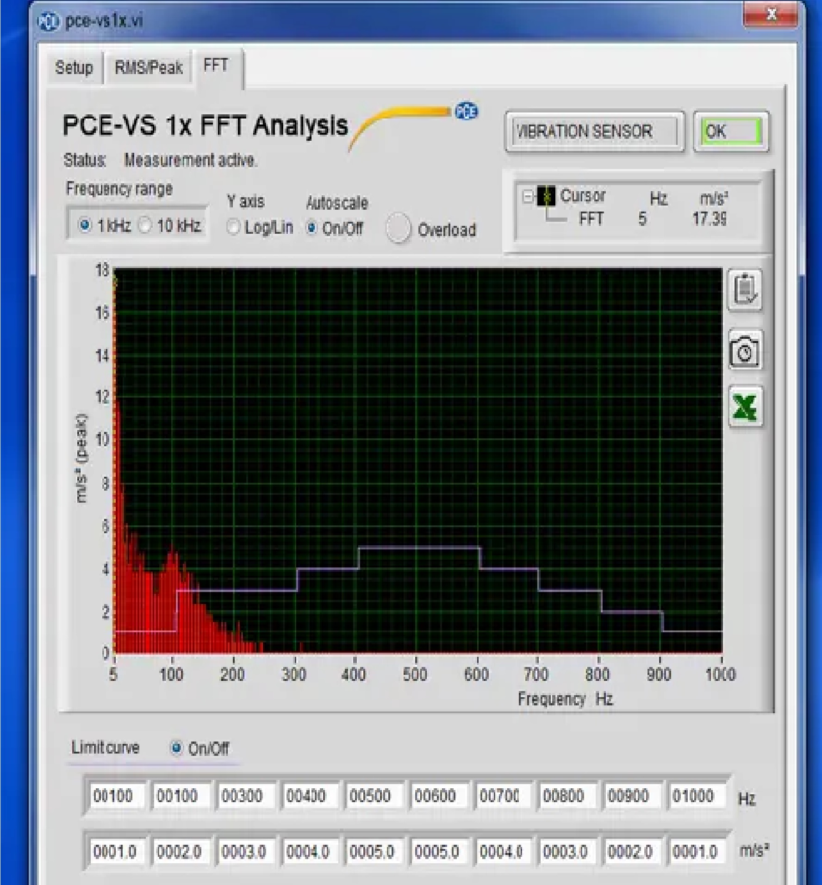
Task: Click the 500 label on frequency axis
Action: click(x=415, y=674)
